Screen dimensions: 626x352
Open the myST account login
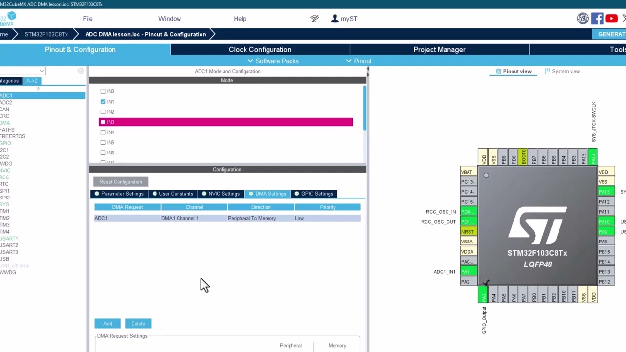point(344,19)
